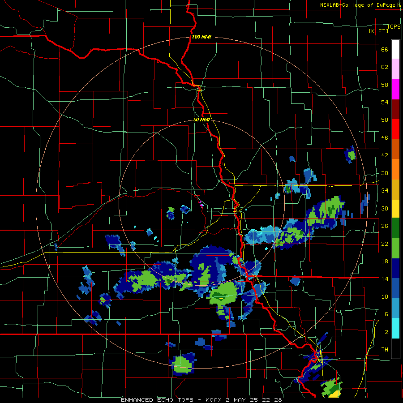Select the "2" scale value

[386, 332]
